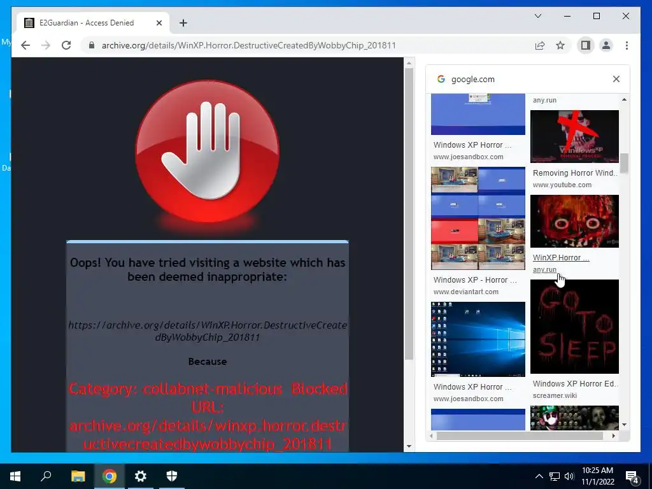Open taskbar search magnifier
Screen dimensions: 652x489
(46, 476)
